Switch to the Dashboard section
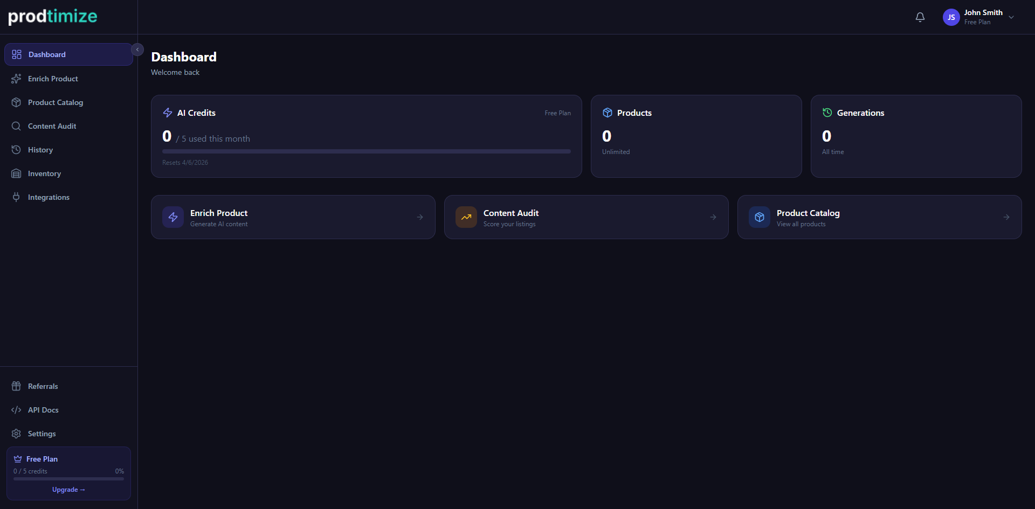1035x509 pixels. [x=46, y=54]
